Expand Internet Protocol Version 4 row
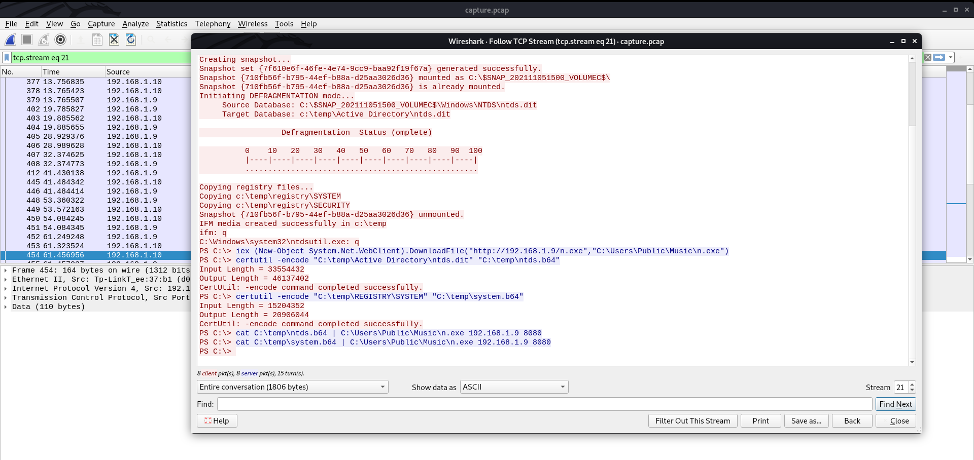Screen dimensions: 974x460 coord(6,288)
